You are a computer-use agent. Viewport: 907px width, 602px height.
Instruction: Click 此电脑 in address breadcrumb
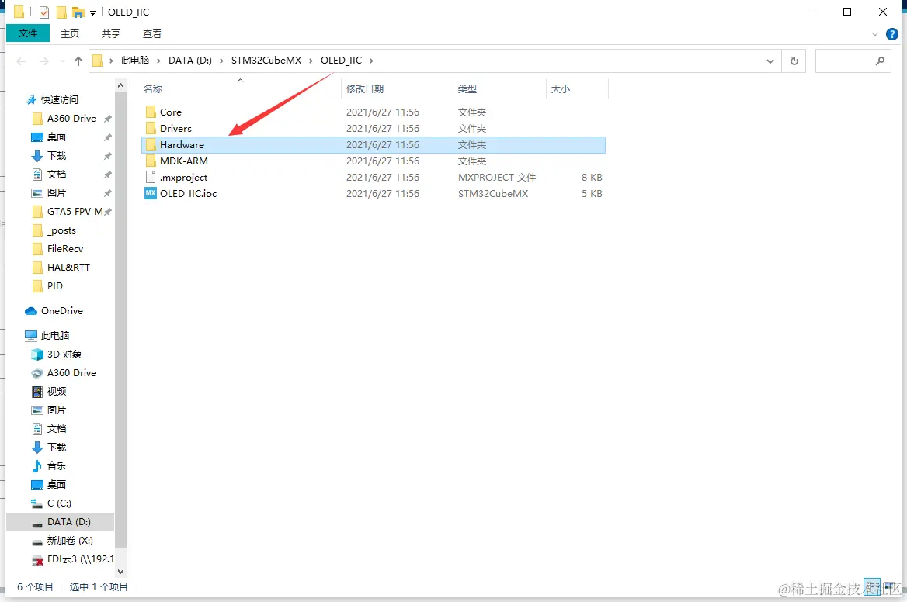point(135,60)
